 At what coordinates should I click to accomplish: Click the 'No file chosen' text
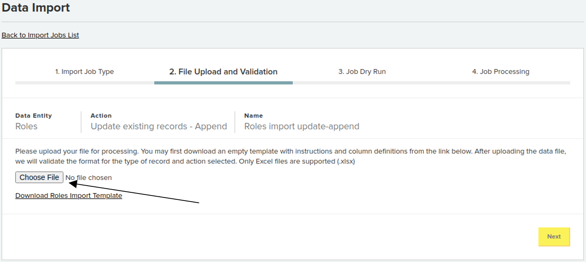point(88,178)
